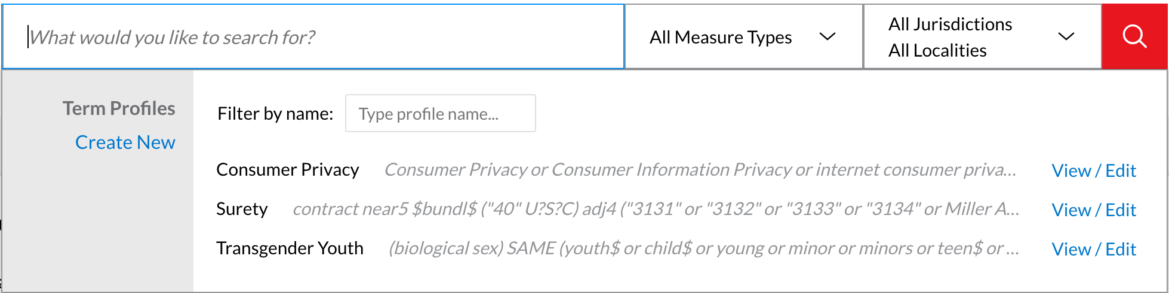This screenshot has height=293, width=1169.
Task: Select the Transgender Youth term profile
Action: [290, 248]
